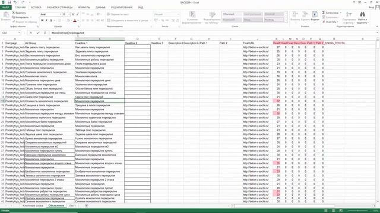
Task: Increase font size with larger A icon
Action: tap(73, 14)
